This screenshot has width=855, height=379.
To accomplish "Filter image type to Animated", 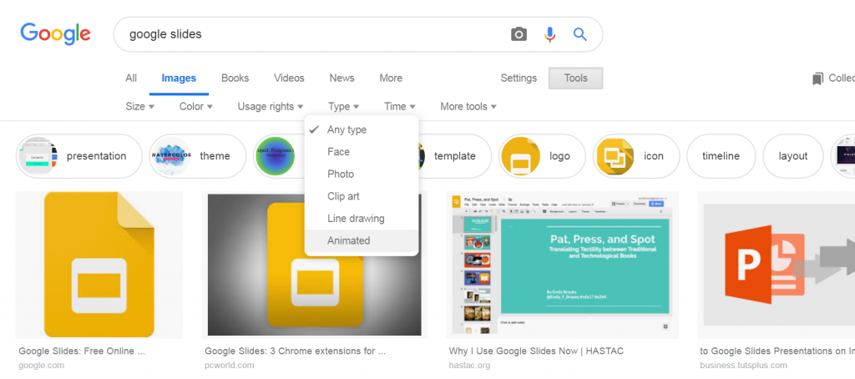I will click(348, 240).
